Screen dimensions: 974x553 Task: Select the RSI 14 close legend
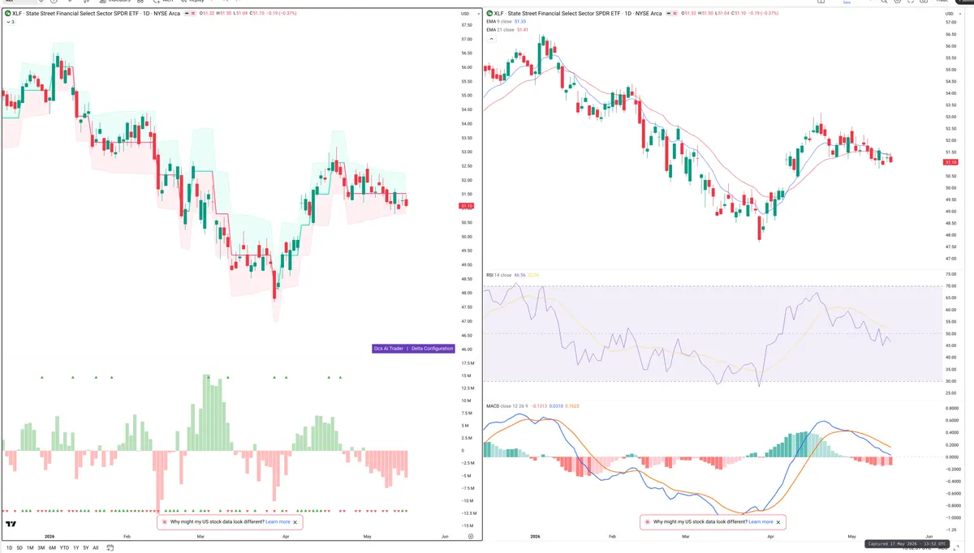coord(498,275)
